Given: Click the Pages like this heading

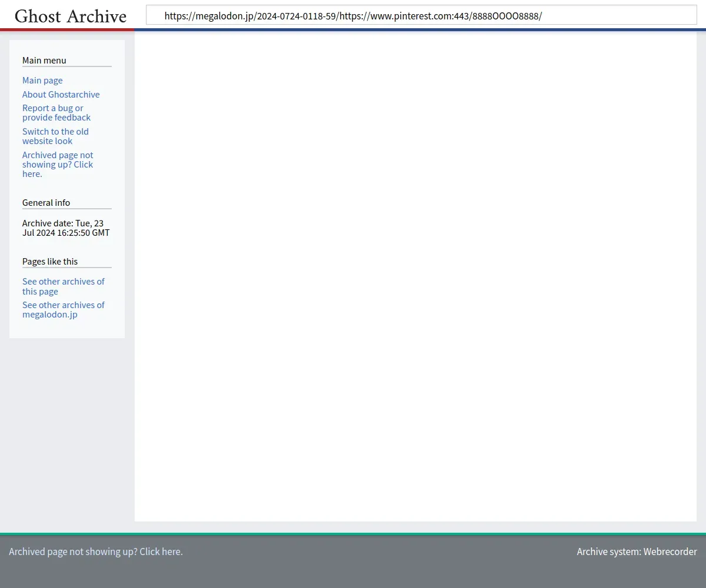Looking at the screenshot, I should tap(50, 262).
